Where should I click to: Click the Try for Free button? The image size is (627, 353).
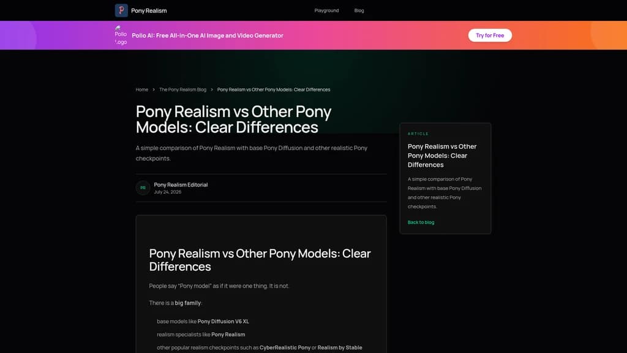click(490, 35)
